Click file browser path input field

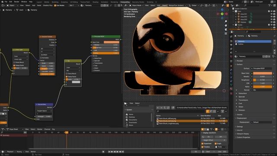tap(202, 108)
